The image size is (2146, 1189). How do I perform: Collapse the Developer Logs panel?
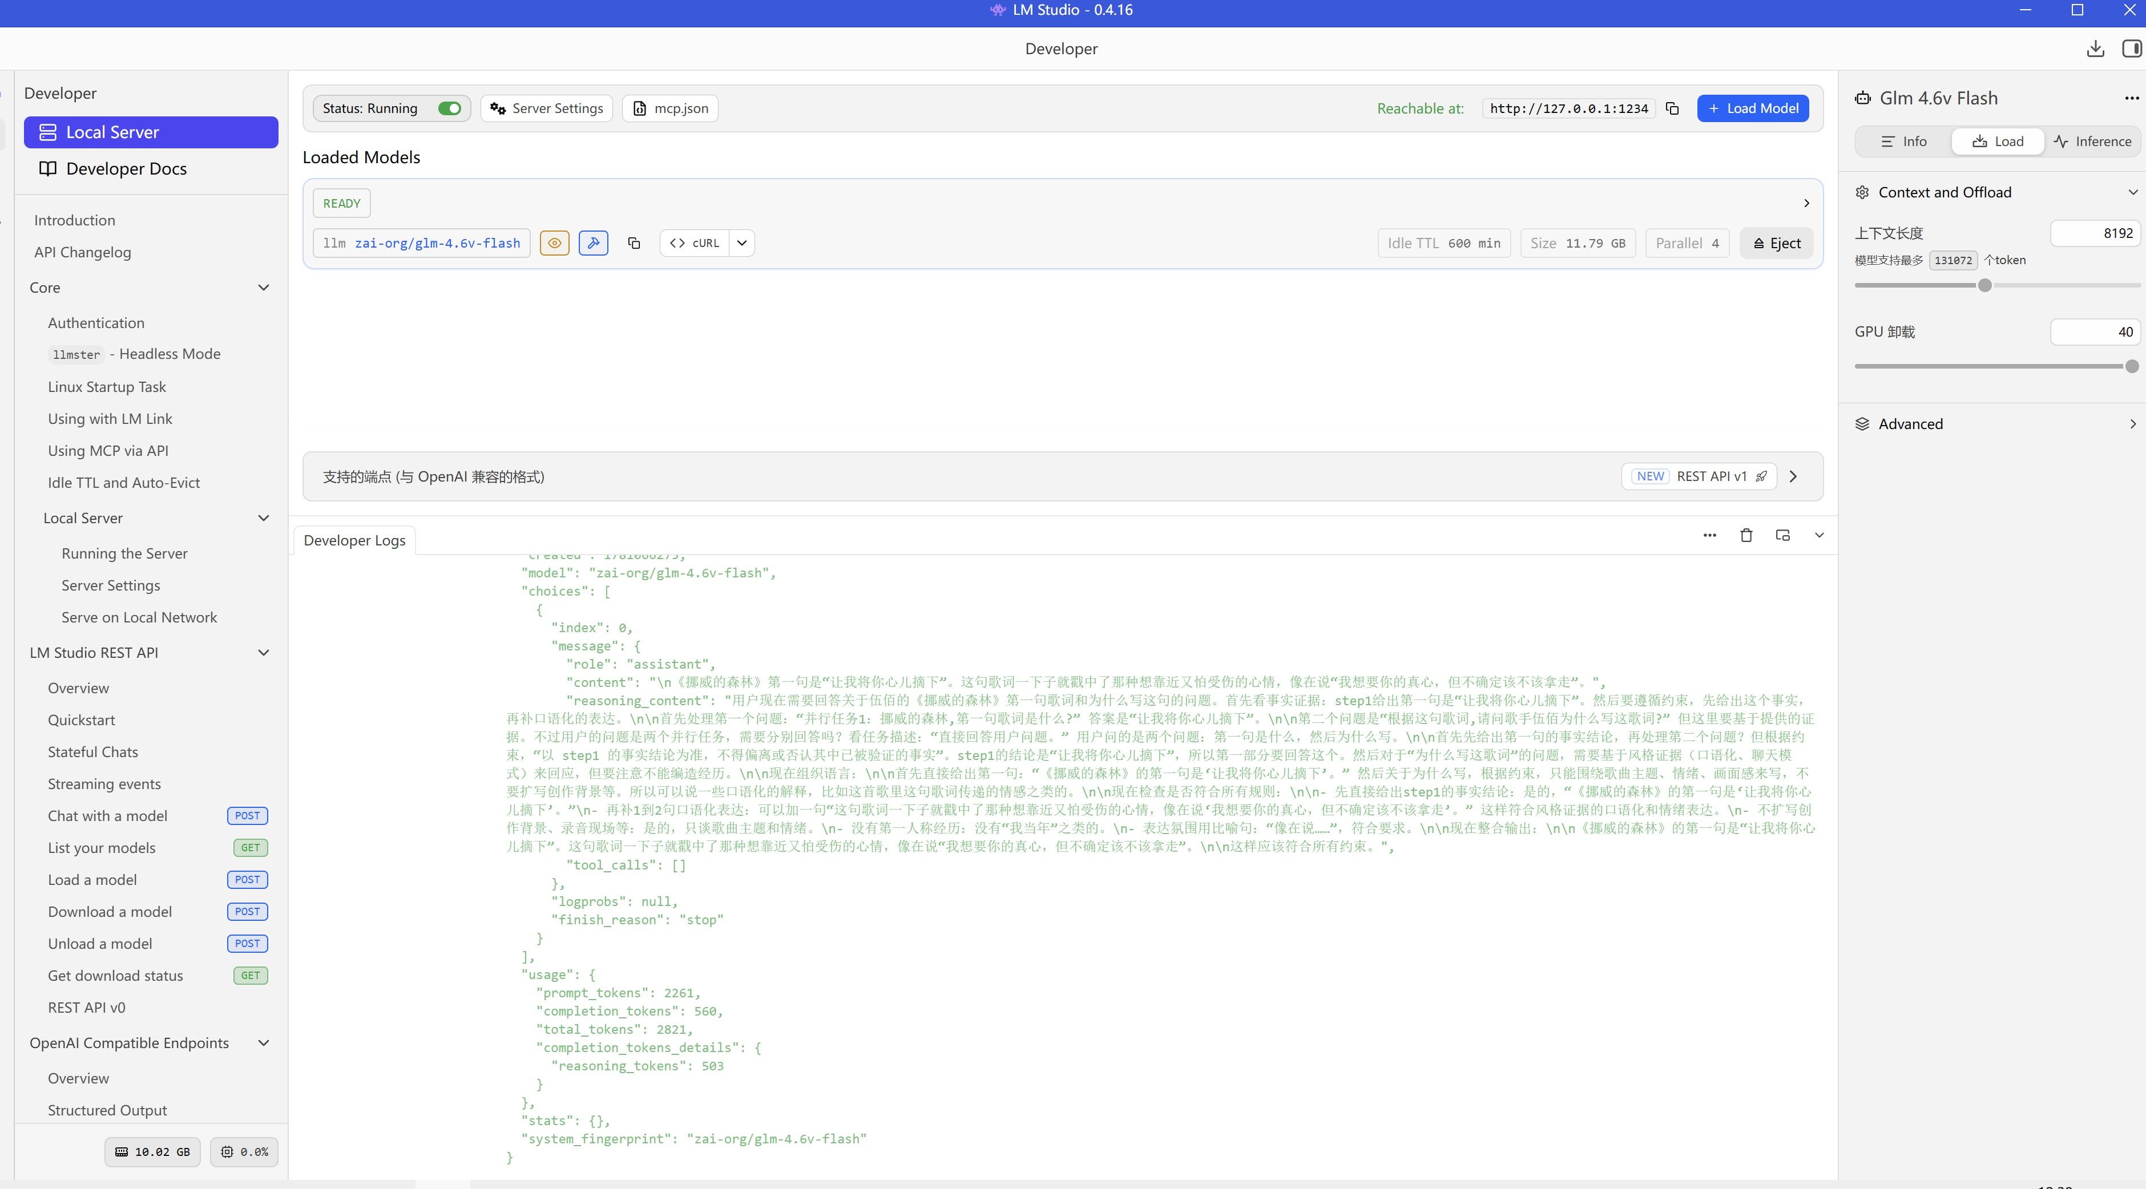[x=1820, y=535]
